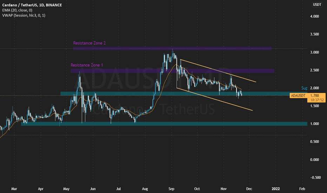Click the −0.500 price axis label
Viewport: 327px width, 193px height.
tap(315, 178)
